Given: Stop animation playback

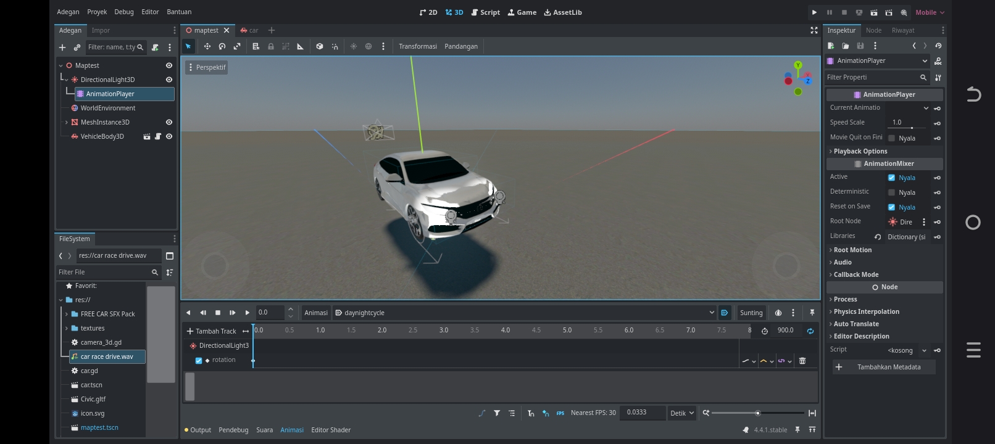Looking at the screenshot, I should point(217,313).
